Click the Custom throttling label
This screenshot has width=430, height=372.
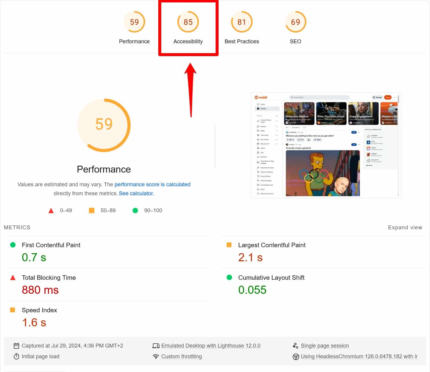click(182, 356)
